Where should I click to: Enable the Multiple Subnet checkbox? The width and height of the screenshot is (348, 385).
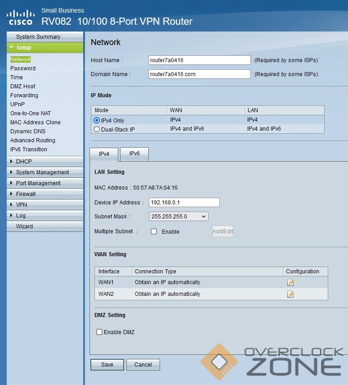[154, 231]
